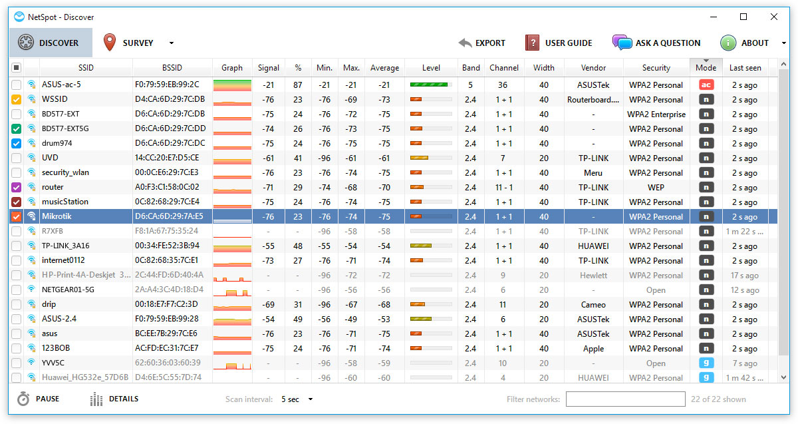798x424 pixels.
Task: Click Ask a Question button
Action: 656,43
